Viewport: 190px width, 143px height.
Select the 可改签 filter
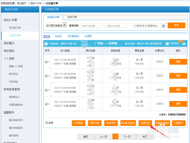[x=58, y=36]
